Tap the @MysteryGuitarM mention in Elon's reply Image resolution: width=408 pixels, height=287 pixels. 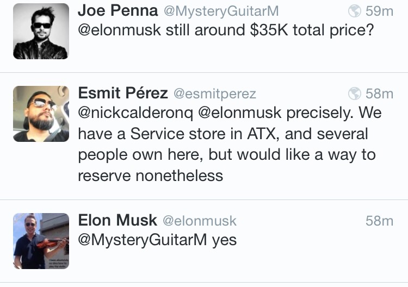click(x=143, y=240)
